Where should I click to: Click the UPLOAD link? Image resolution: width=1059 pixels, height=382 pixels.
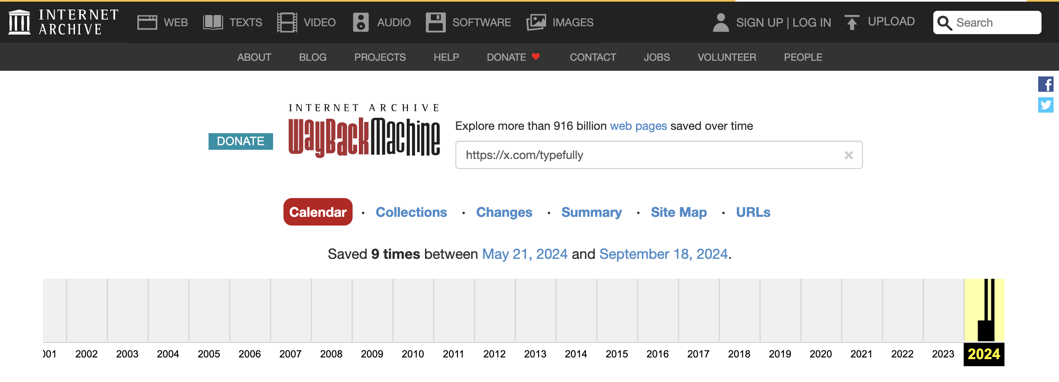pyautogui.click(x=891, y=22)
